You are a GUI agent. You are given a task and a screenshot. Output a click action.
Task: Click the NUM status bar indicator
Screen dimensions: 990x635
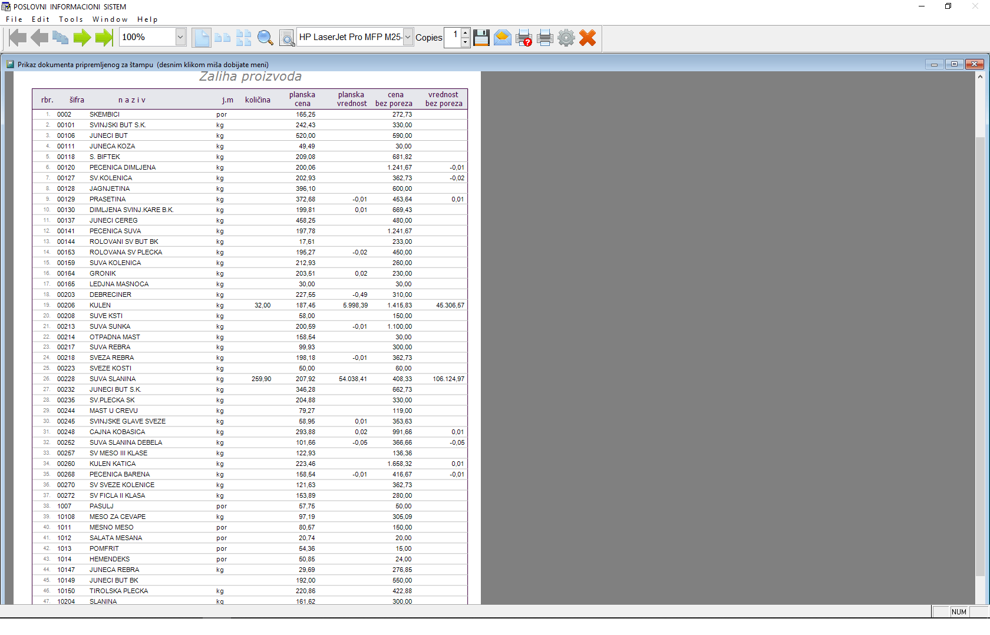[x=959, y=612]
